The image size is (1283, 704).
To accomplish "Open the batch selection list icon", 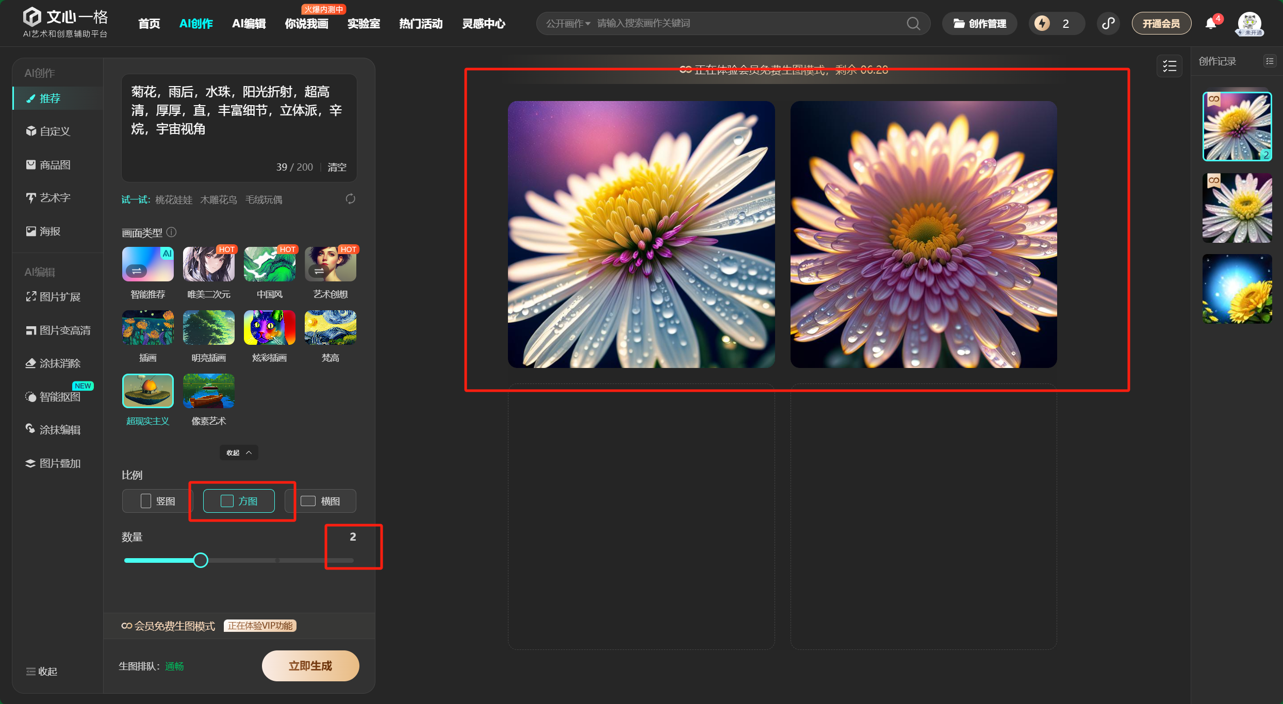I will point(1169,66).
